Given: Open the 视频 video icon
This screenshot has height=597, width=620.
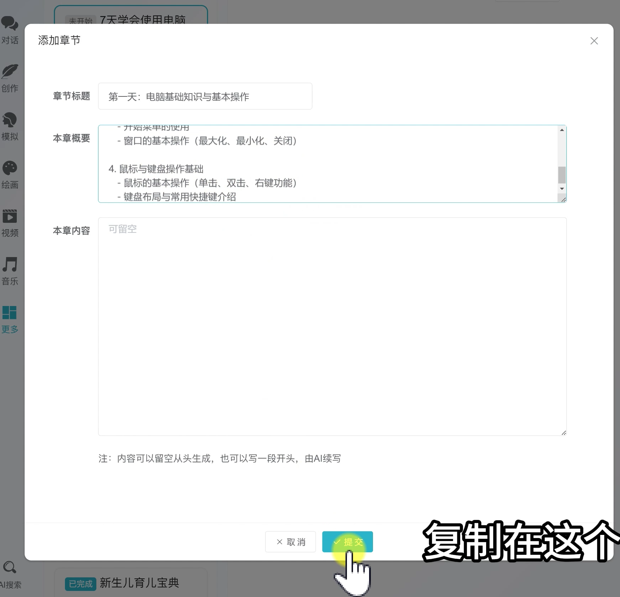Looking at the screenshot, I should tap(10, 216).
